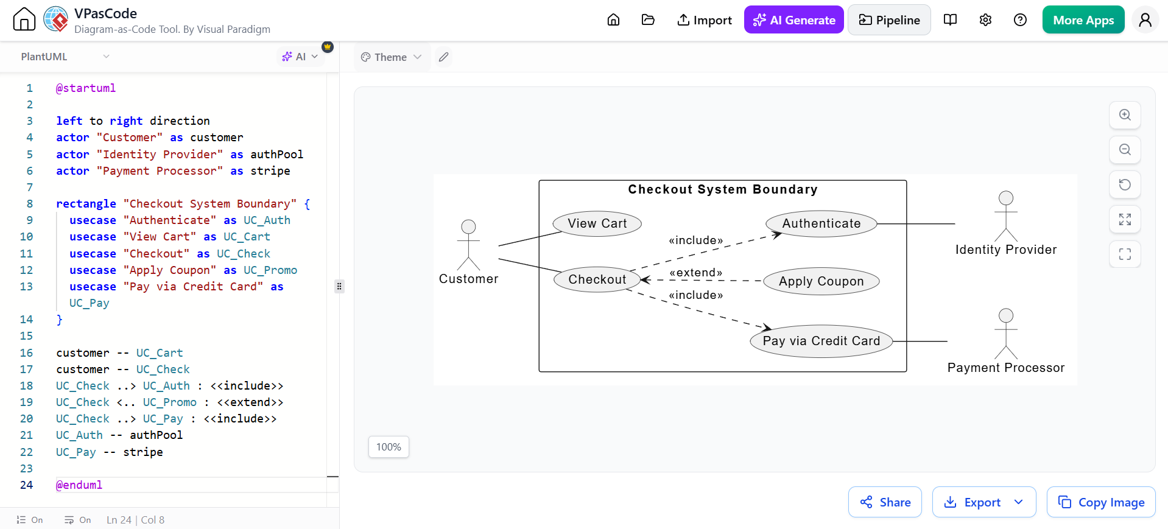Click the Import option
The width and height of the screenshot is (1168, 529).
pyautogui.click(x=705, y=20)
